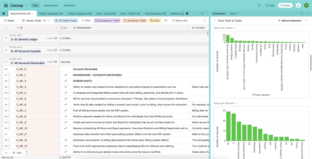This screenshot has height=159, width=312.
Task: Toggle the checkmark for row C_AR _5
Action: pos(66,99)
